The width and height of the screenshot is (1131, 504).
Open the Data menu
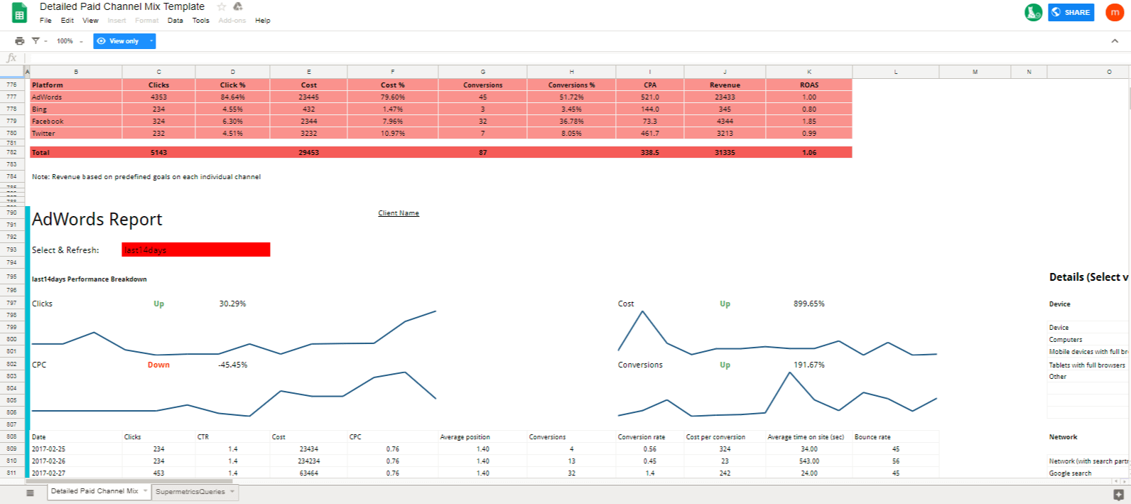point(175,21)
